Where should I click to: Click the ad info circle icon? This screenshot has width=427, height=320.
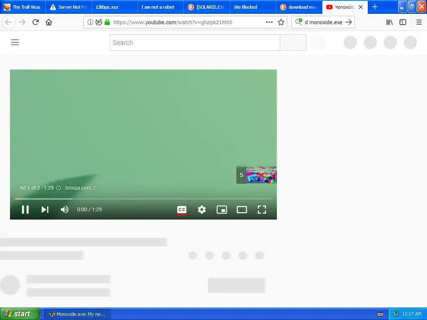[x=58, y=188]
